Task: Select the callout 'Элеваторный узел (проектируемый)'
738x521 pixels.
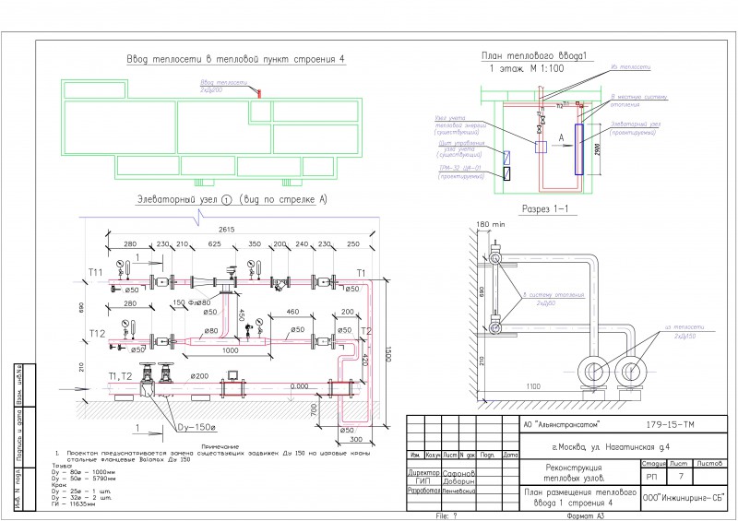Action: [636, 128]
